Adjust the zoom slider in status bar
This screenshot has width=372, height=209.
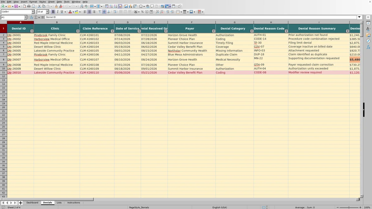[349, 207]
